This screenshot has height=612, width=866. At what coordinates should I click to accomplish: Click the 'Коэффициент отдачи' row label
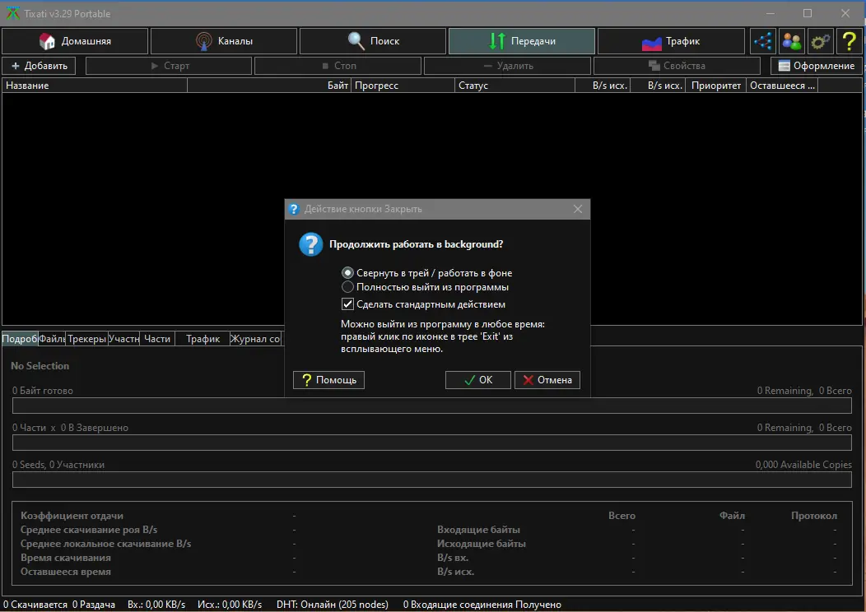(x=72, y=516)
